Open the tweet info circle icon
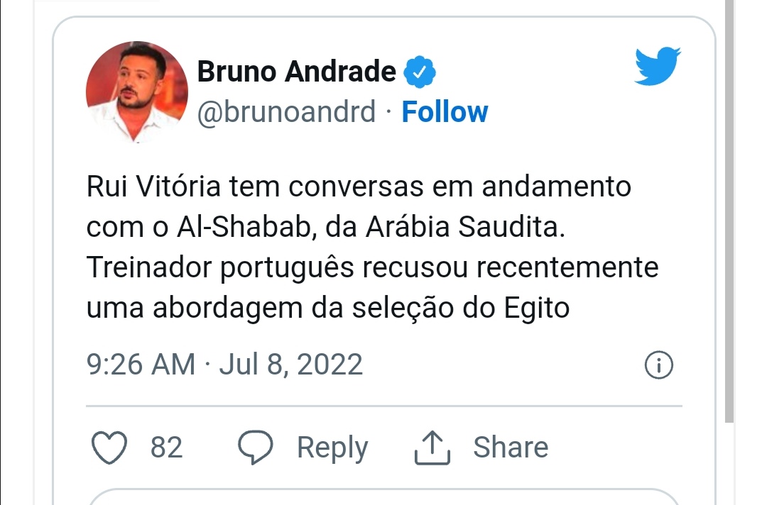Image resolution: width=767 pixels, height=505 pixels. pyautogui.click(x=659, y=365)
